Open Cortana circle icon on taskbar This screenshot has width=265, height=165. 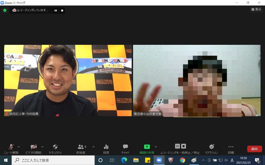click(x=100, y=160)
